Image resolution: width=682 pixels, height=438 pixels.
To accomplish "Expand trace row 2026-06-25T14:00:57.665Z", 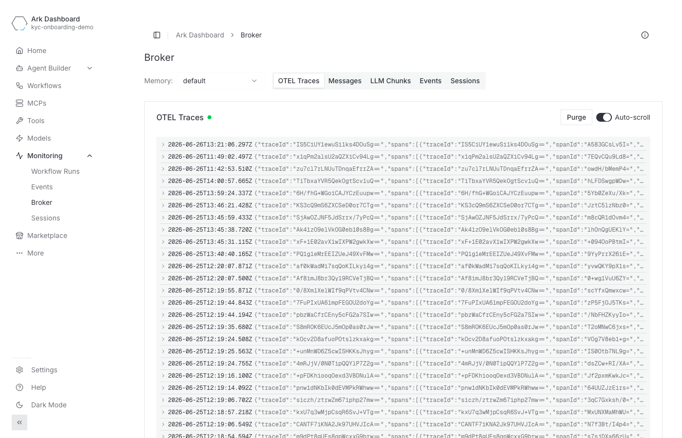I will (x=163, y=181).
